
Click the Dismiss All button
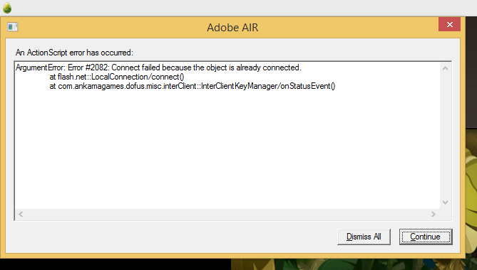[364, 237]
